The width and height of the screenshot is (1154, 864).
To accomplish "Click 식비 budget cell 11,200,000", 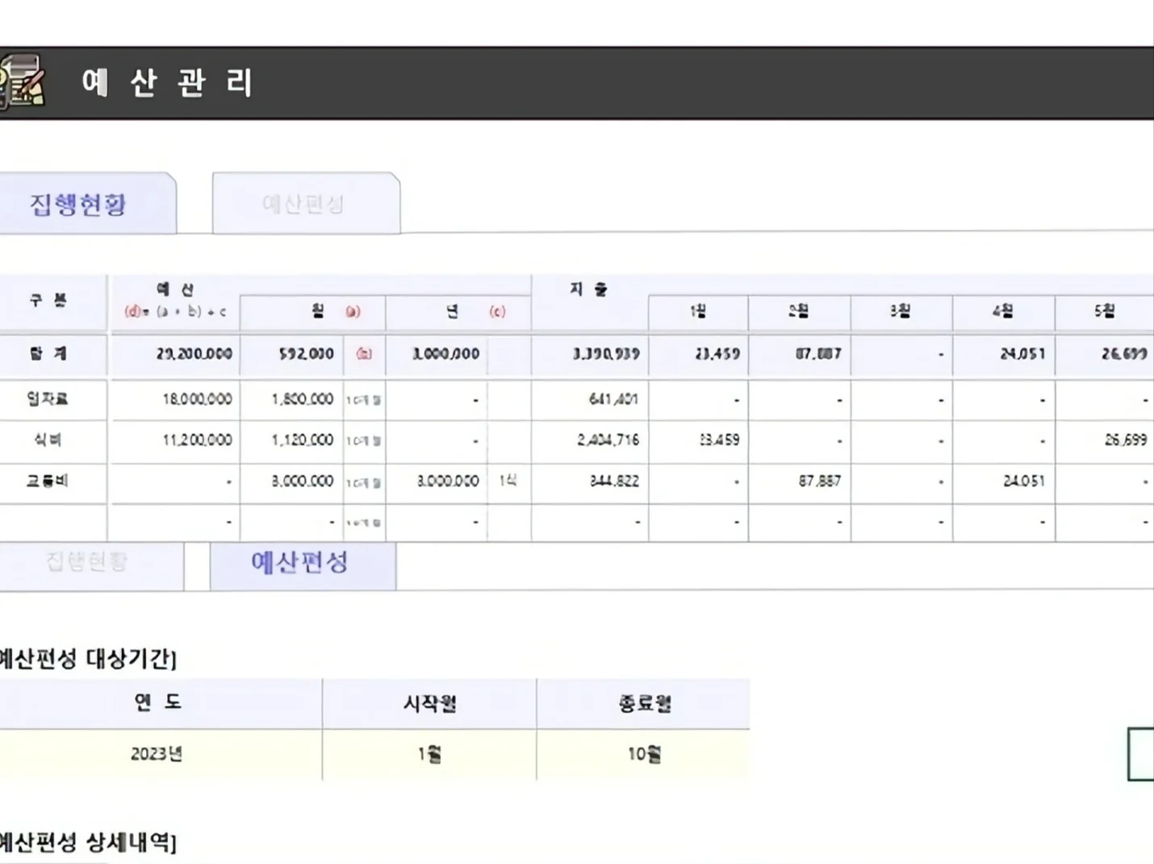I will tap(175, 440).
